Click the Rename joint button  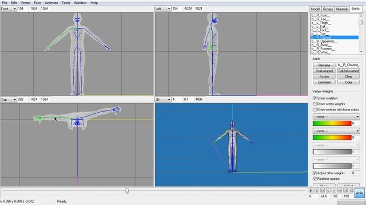coord(324,65)
